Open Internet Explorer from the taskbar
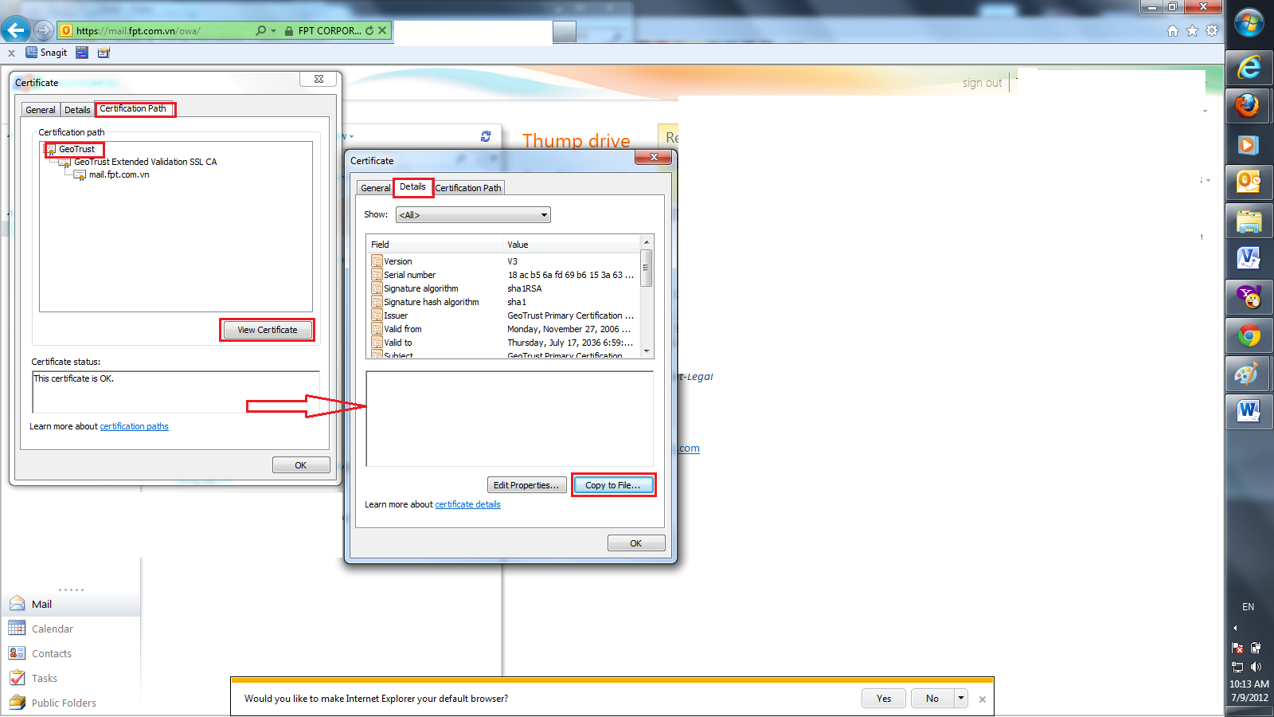The width and height of the screenshot is (1274, 717). pos(1249,68)
